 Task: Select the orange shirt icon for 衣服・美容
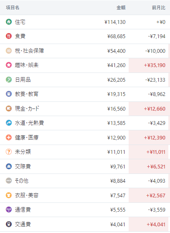click(x=9, y=195)
